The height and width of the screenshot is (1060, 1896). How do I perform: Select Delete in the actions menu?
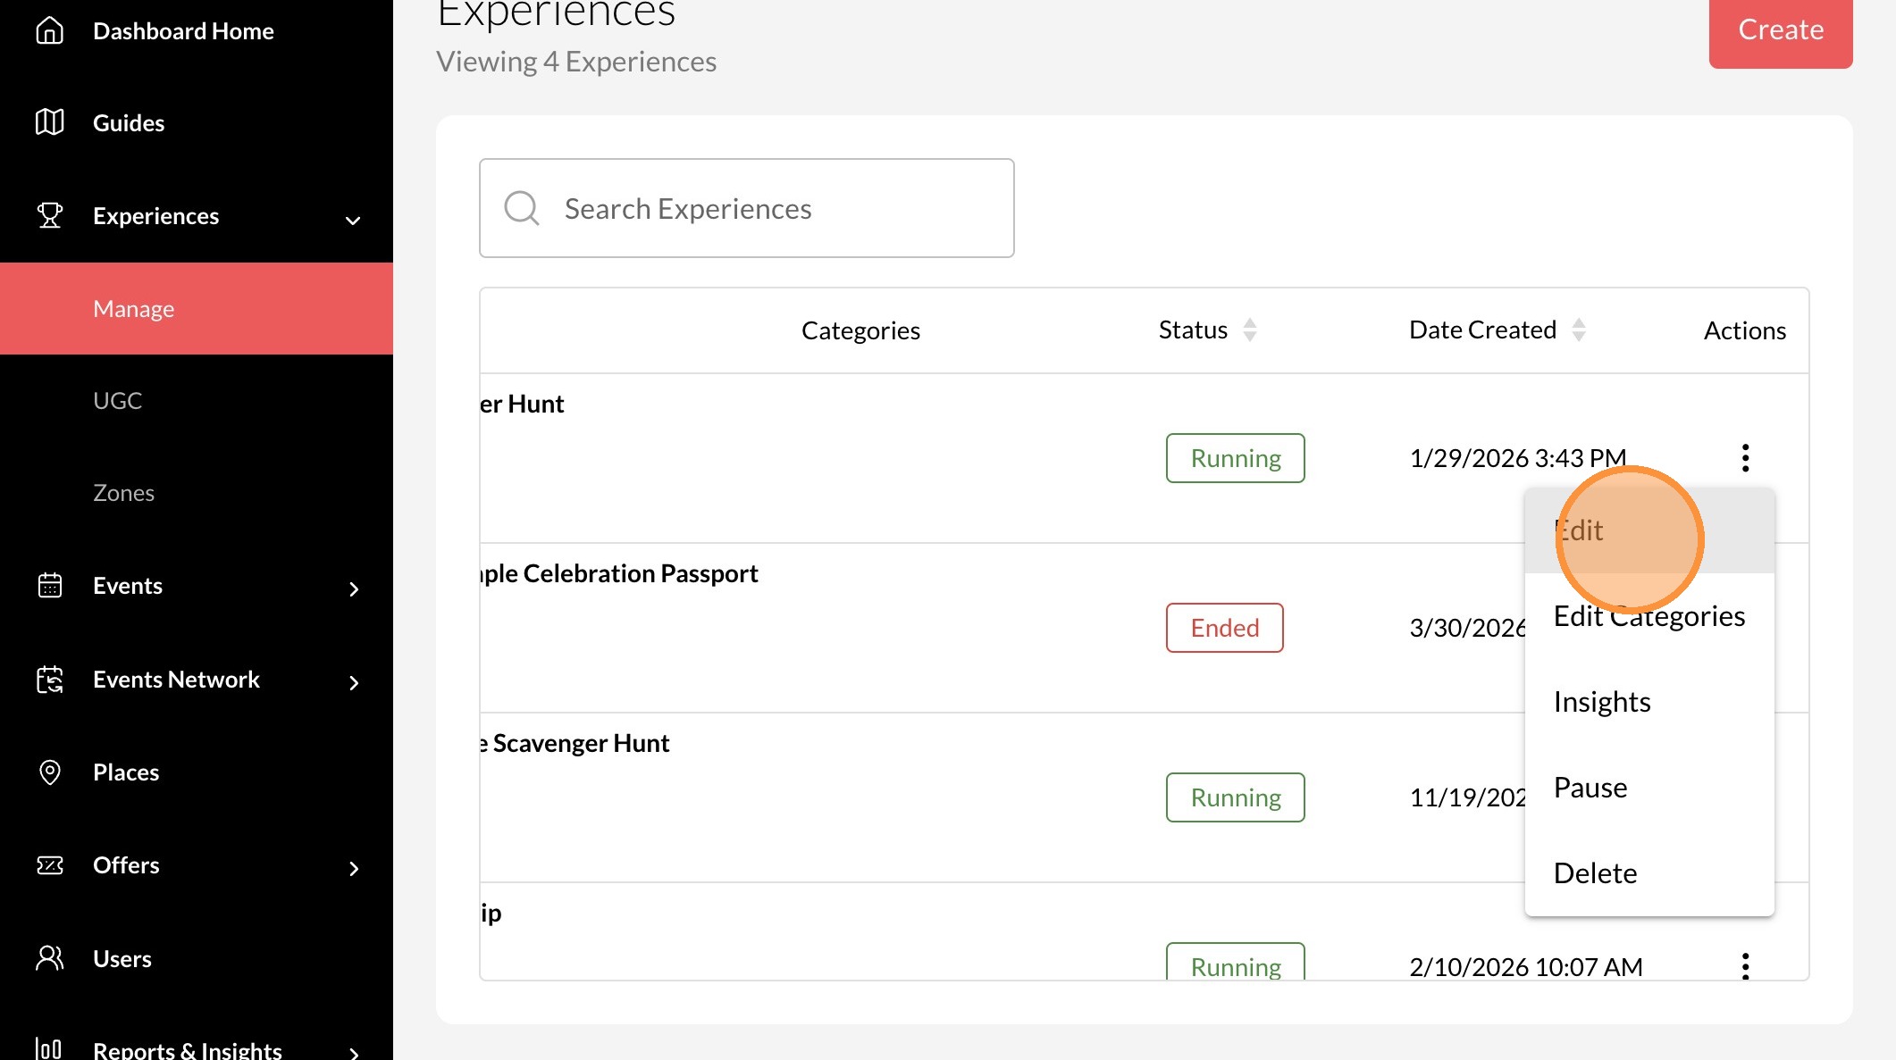[1595, 873]
